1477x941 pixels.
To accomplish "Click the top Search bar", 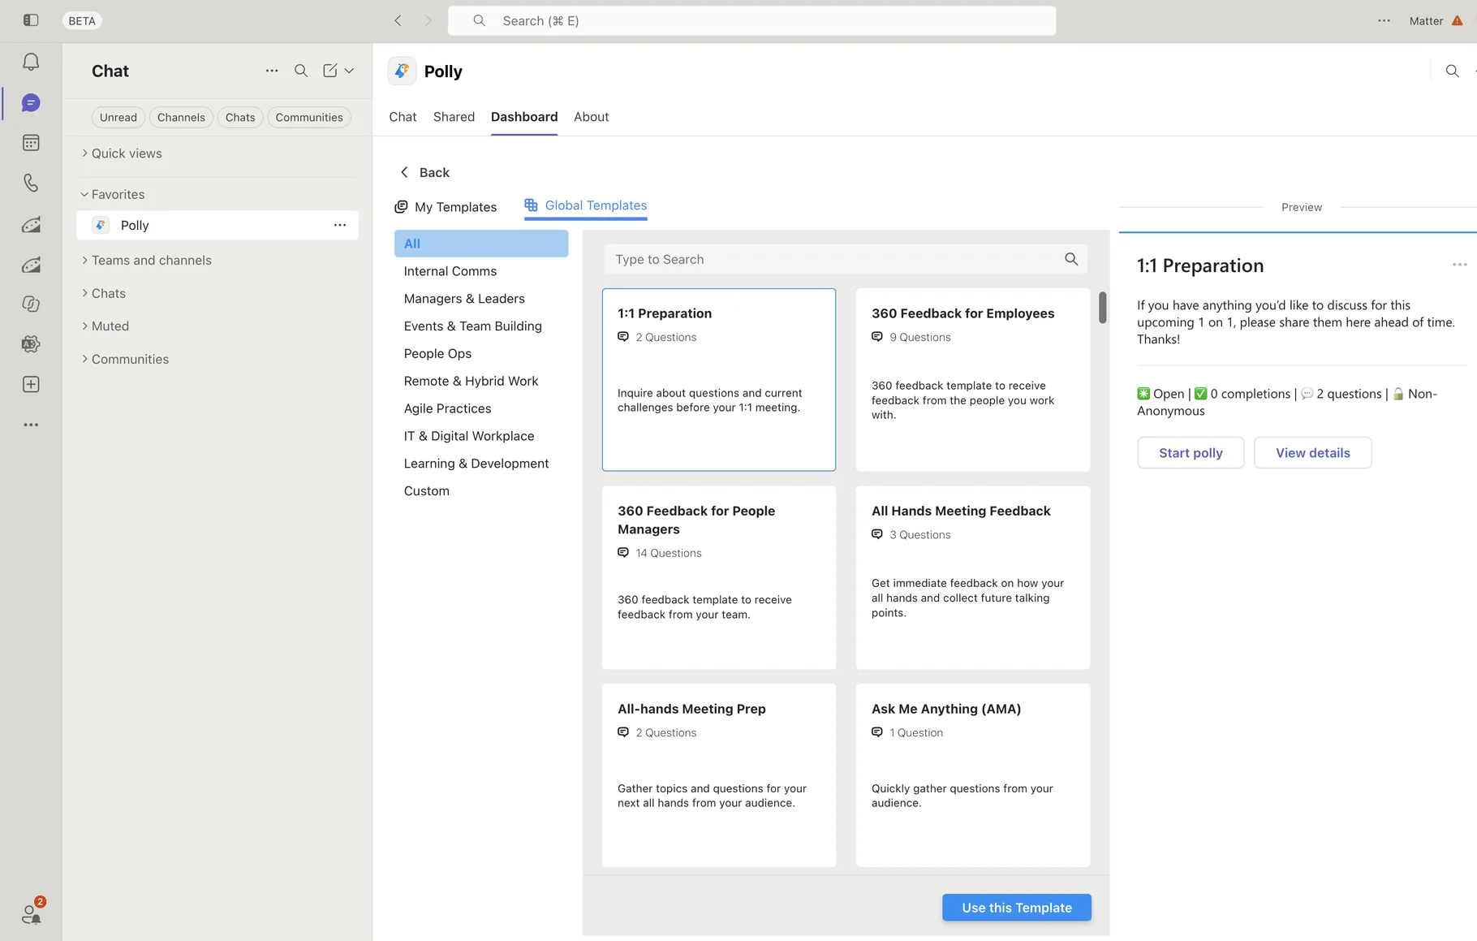I will pyautogui.click(x=751, y=20).
